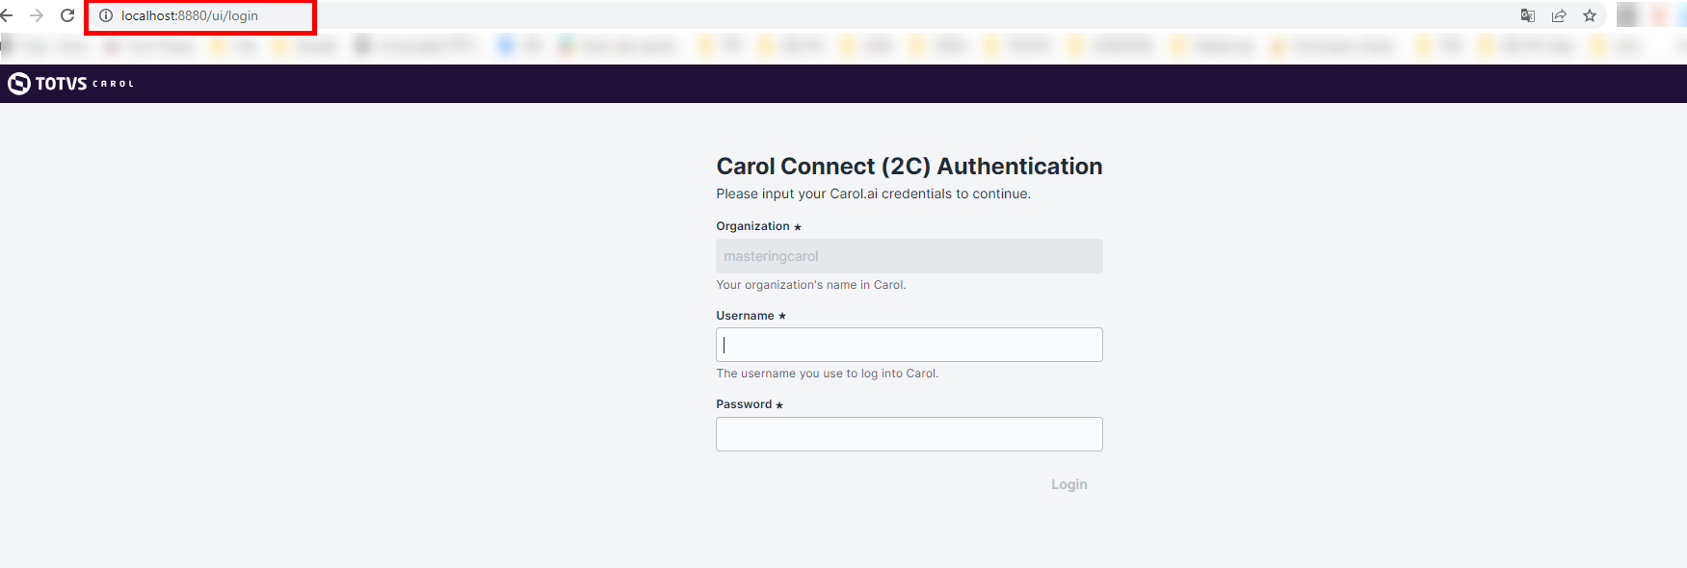Click the TOTVS Carol logo
1687x568 pixels.
coord(69,84)
